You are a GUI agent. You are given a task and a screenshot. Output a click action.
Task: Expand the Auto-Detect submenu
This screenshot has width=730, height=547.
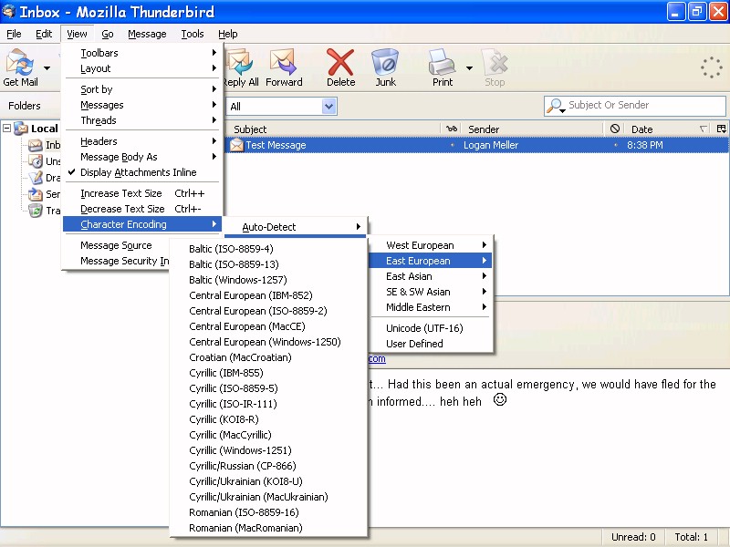point(295,227)
